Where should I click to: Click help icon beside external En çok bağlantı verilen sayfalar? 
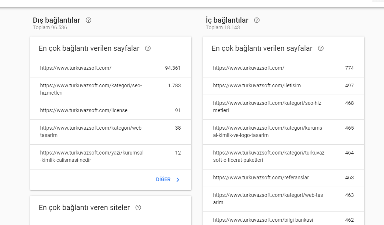(148, 48)
